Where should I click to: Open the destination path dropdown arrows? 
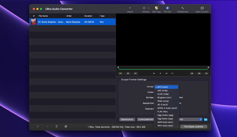tap(201, 119)
